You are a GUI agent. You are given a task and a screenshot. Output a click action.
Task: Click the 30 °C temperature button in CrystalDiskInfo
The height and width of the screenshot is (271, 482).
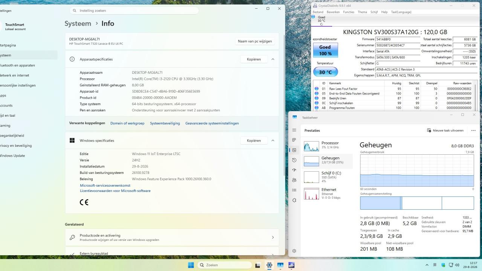pyautogui.click(x=325, y=72)
